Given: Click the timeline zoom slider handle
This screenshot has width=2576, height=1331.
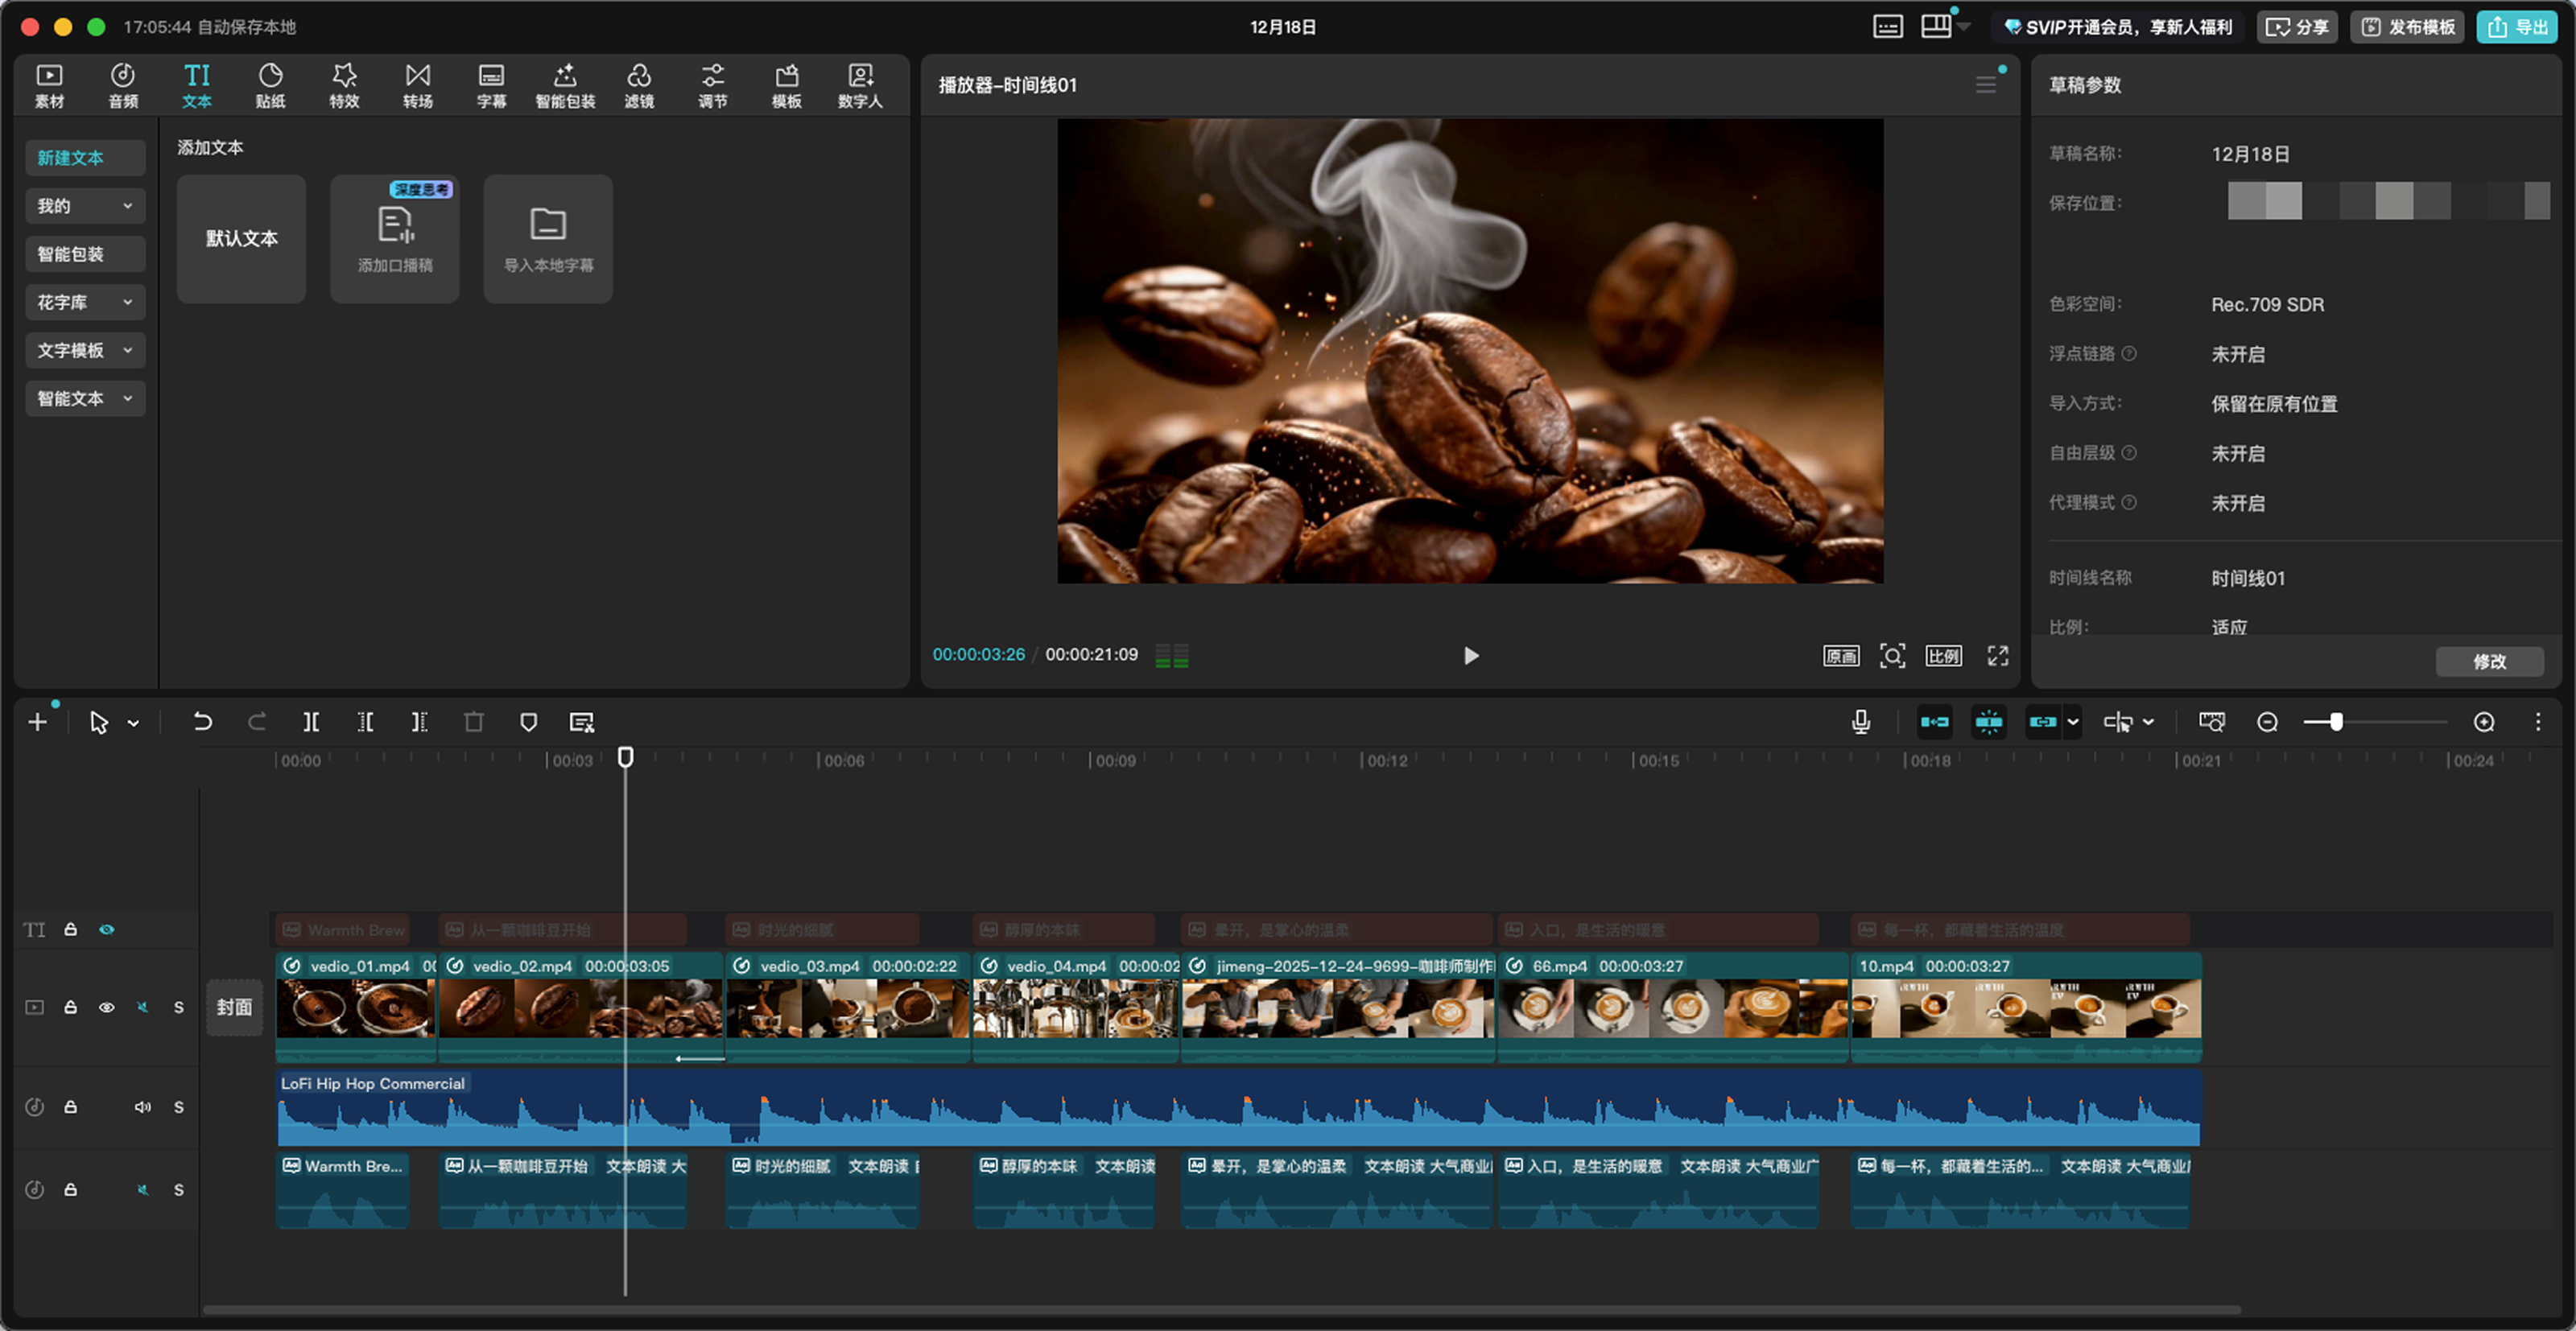Looking at the screenshot, I should click(x=2336, y=722).
